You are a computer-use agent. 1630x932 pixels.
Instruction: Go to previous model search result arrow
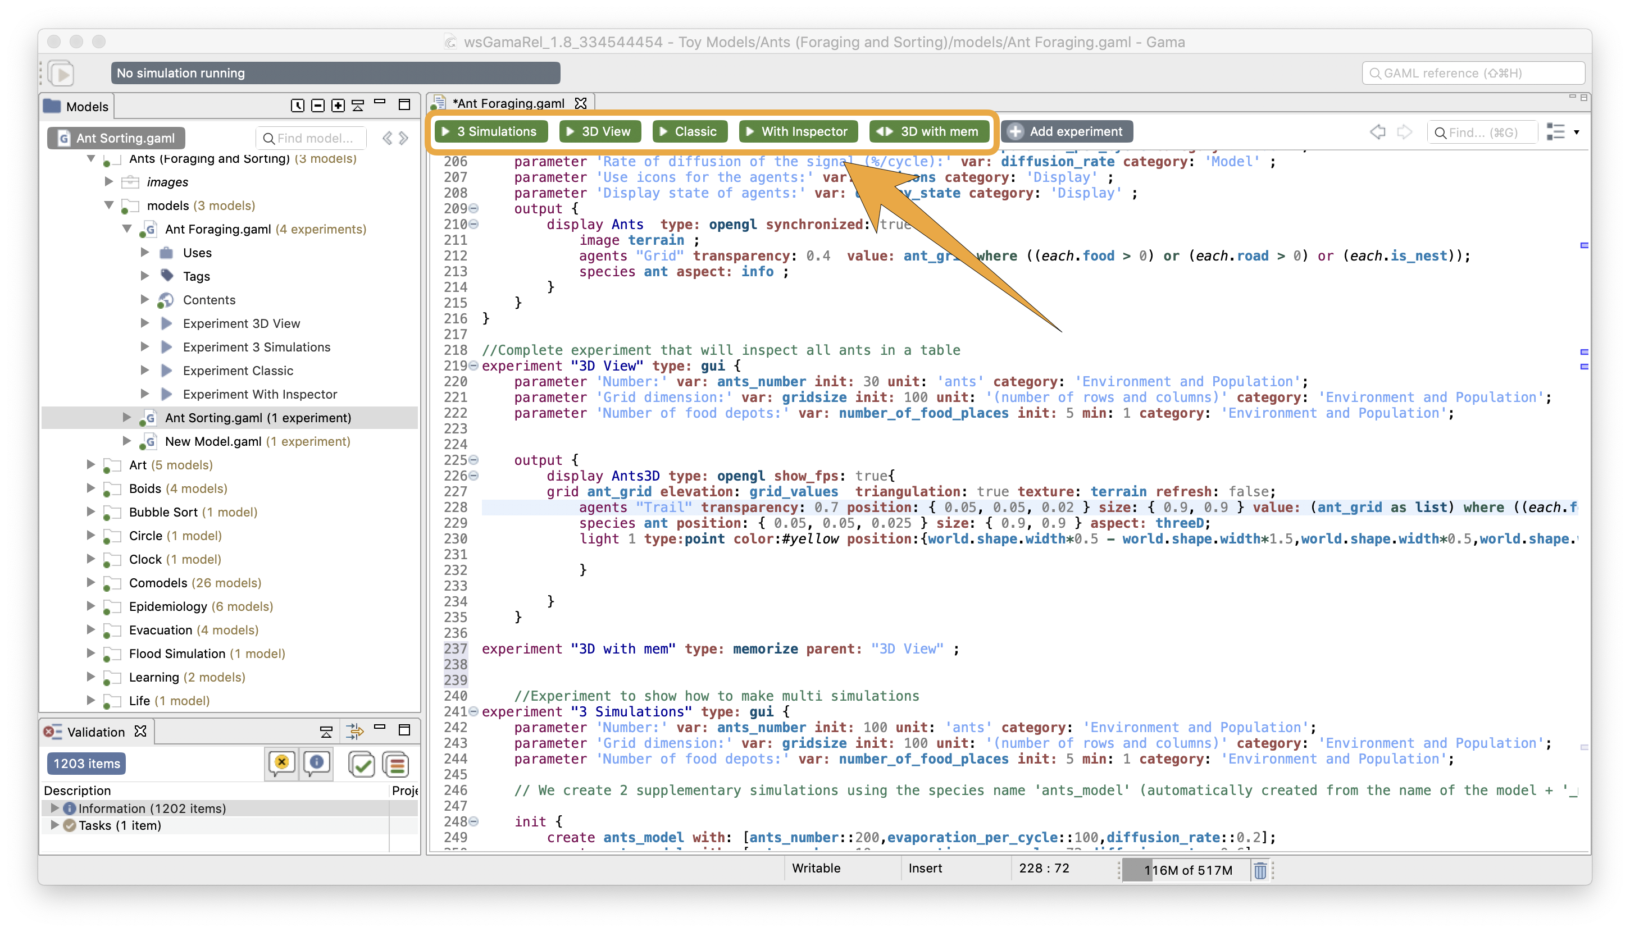[x=386, y=138]
